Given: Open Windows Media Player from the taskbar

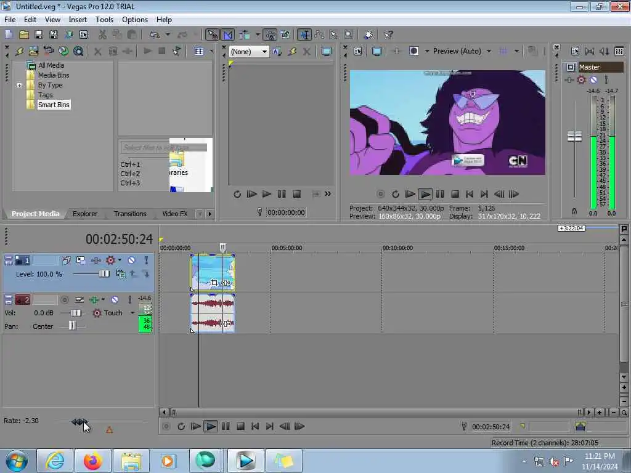Looking at the screenshot, I should tap(167, 461).
